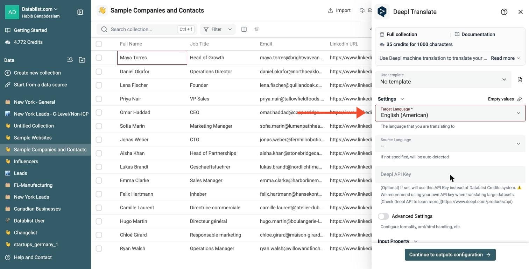Click the waving hand collection emoji in header
Image resolution: width=529 pixels, height=269 pixels.
tap(102, 10)
